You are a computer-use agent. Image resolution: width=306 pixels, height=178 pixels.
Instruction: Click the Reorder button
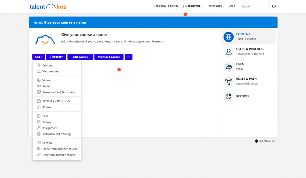pos(56,57)
